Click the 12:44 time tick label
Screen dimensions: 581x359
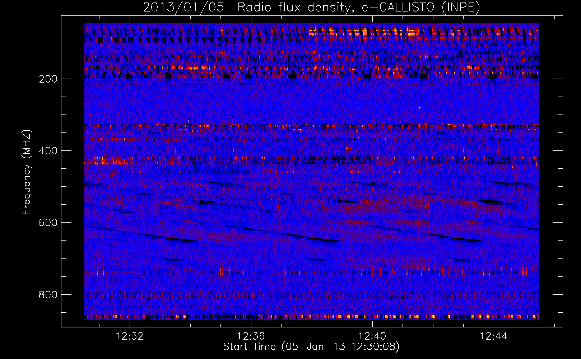(494, 336)
